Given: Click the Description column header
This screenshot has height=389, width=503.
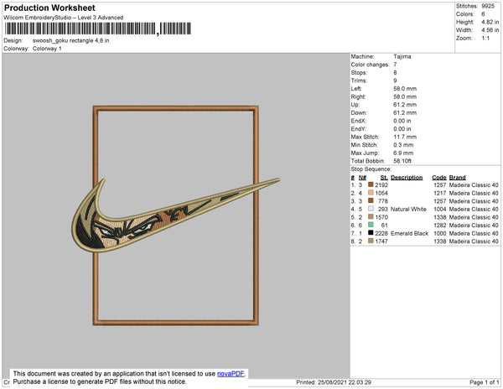Looking at the screenshot, I should click(407, 178).
